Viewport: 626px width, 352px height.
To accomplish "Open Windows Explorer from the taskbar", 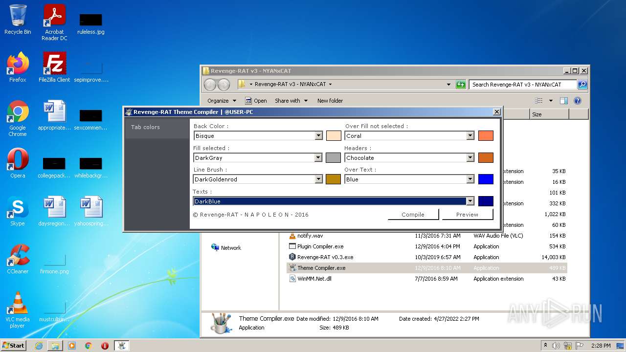I will pyautogui.click(x=55, y=346).
